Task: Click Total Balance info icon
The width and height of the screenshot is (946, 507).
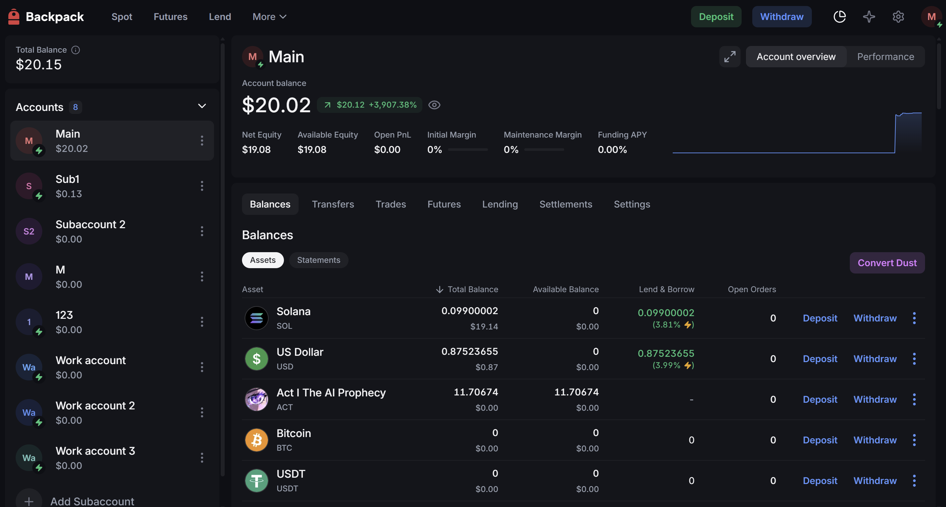Action: 76,50
